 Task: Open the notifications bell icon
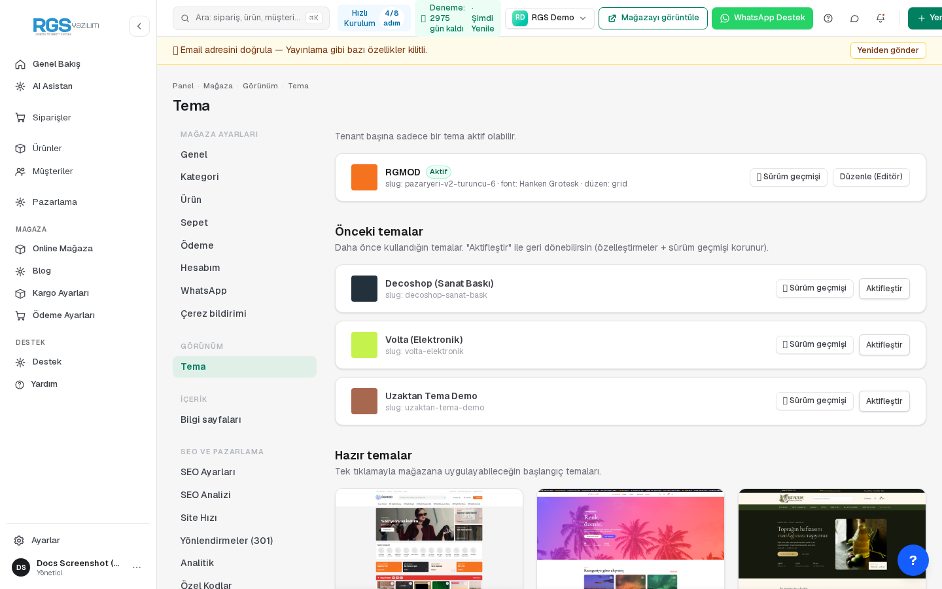pyautogui.click(x=881, y=18)
